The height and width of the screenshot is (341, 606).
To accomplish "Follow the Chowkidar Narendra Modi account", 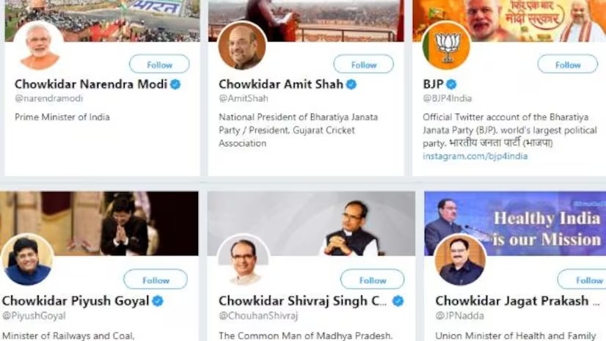I will click(159, 65).
